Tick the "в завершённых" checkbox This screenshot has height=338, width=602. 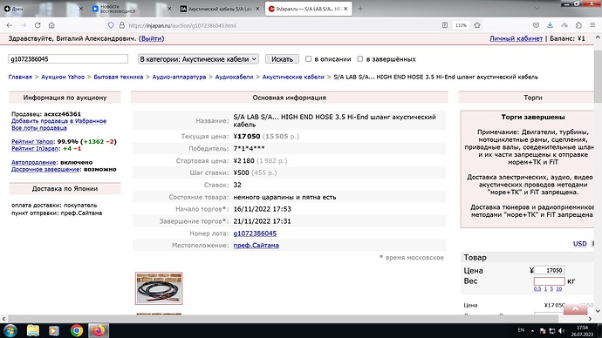359,59
